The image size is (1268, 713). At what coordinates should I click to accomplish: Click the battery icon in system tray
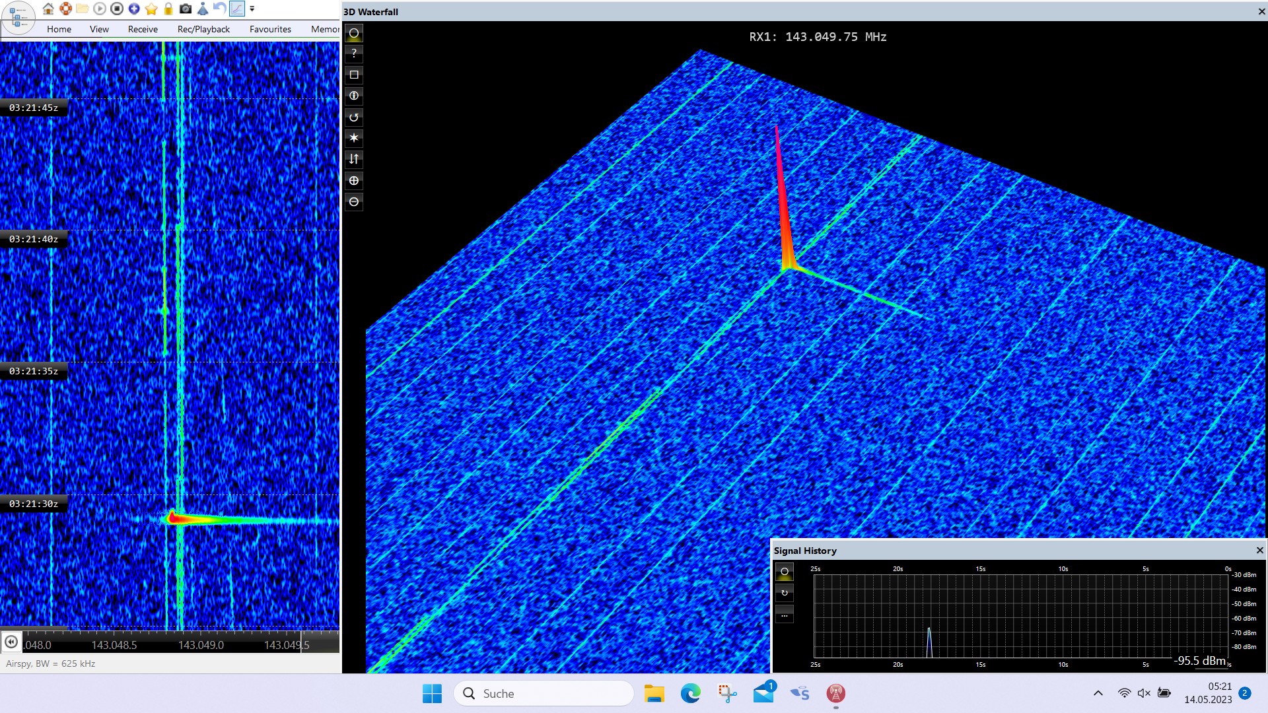(1164, 693)
